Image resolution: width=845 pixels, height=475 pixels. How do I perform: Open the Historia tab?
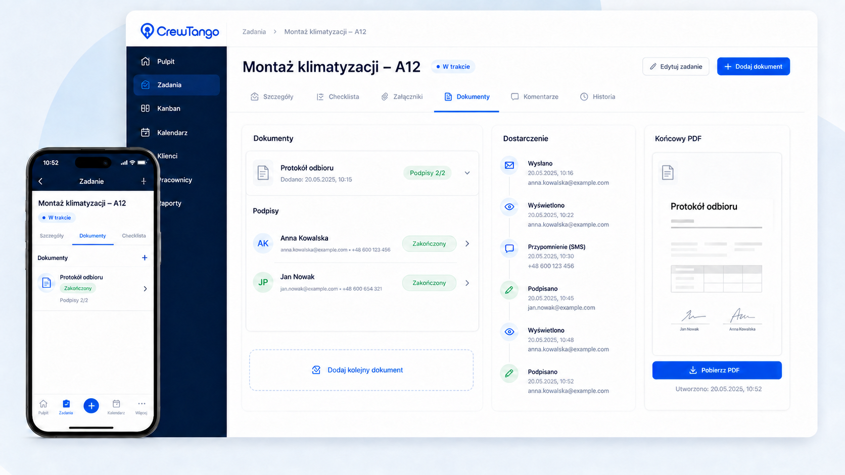click(x=597, y=97)
